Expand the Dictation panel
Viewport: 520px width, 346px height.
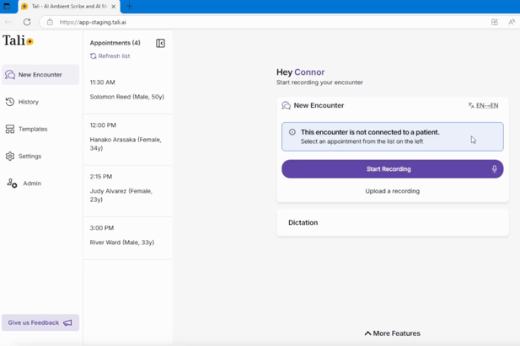pos(392,222)
